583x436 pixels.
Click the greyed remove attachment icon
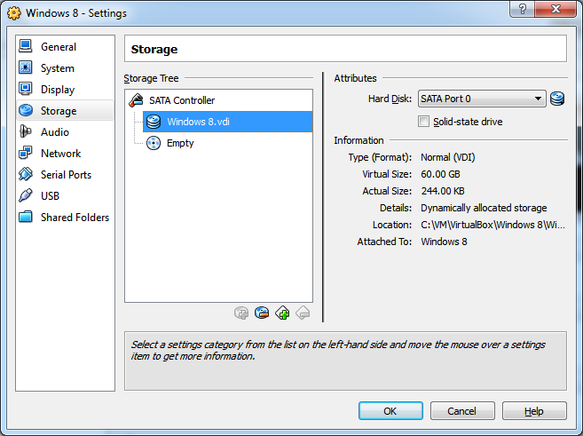click(303, 313)
